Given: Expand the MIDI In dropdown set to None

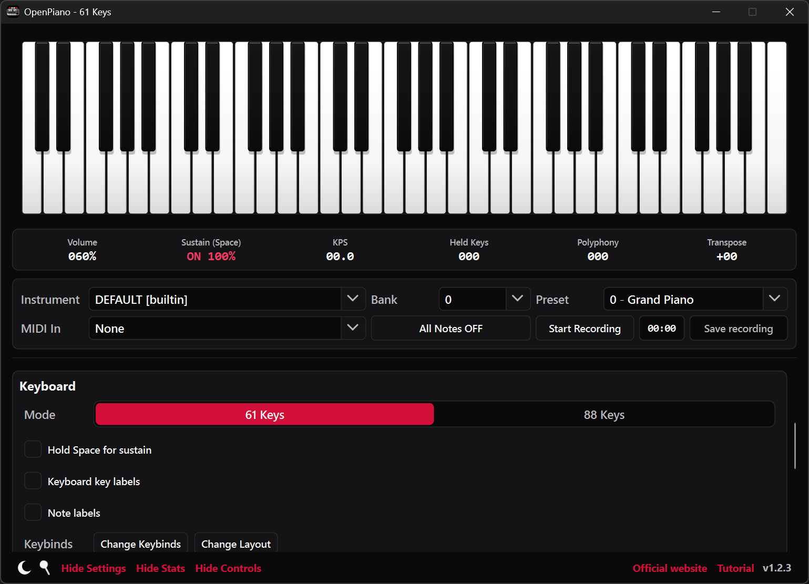Looking at the screenshot, I should tap(227, 328).
